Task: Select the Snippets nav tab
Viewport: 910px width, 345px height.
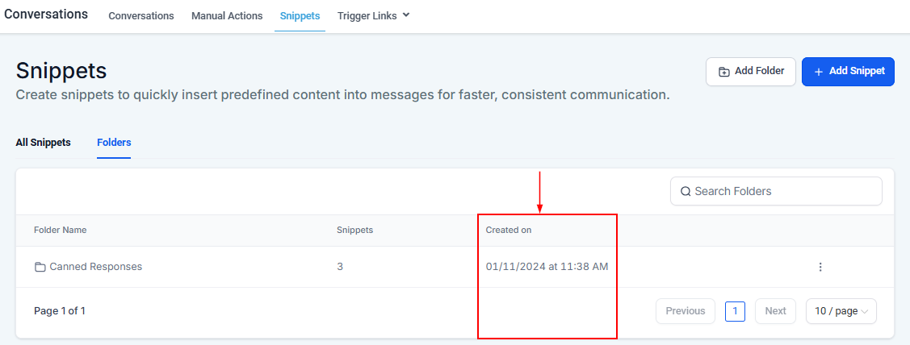Action: tap(300, 16)
